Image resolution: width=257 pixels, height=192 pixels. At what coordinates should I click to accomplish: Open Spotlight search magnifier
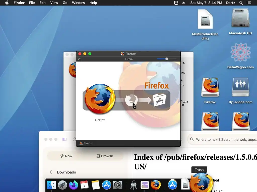click(241, 3)
